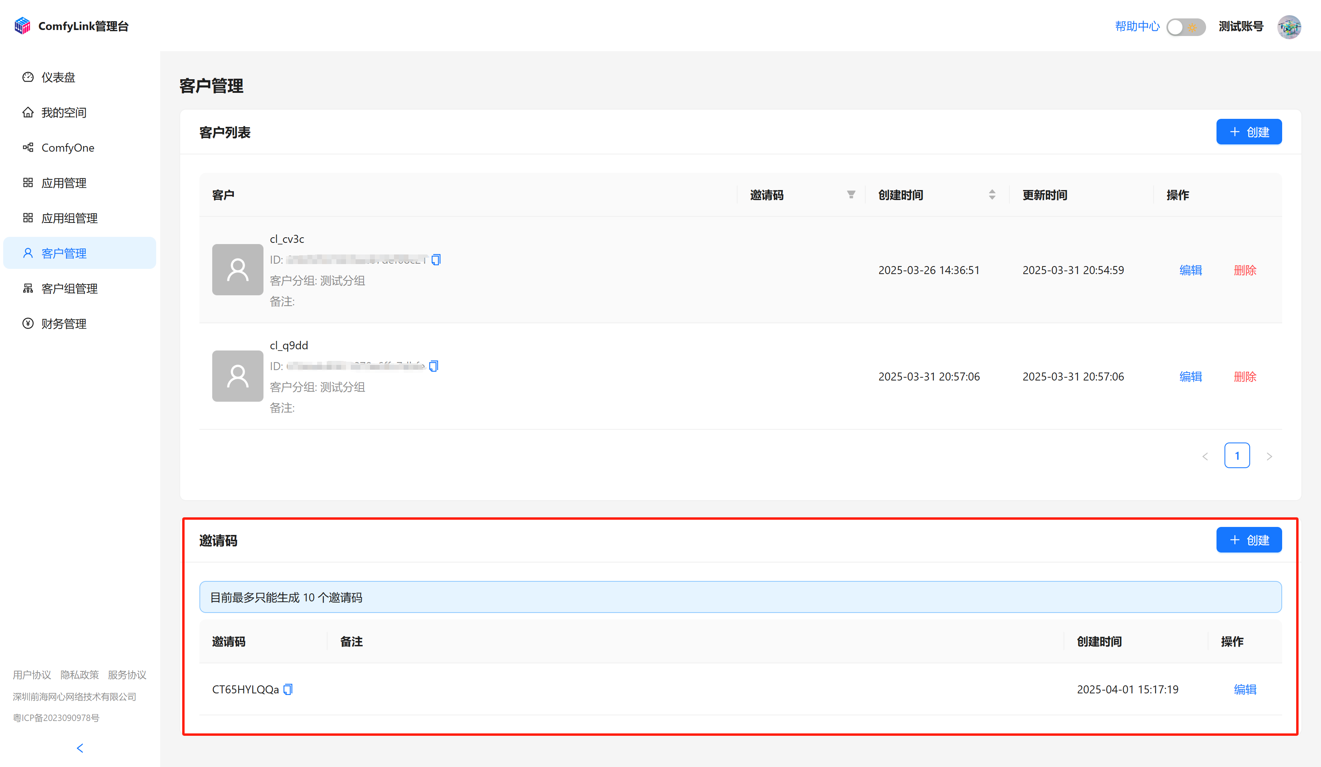The image size is (1321, 767).
Task: Delete the customer cl_cv3c
Action: point(1245,270)
